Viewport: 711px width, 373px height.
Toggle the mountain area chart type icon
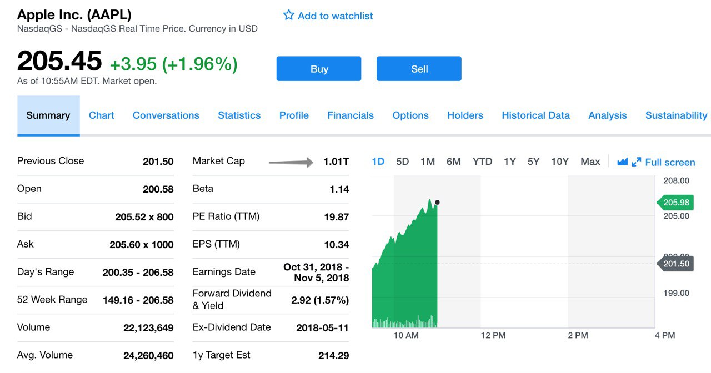(622, 162)
